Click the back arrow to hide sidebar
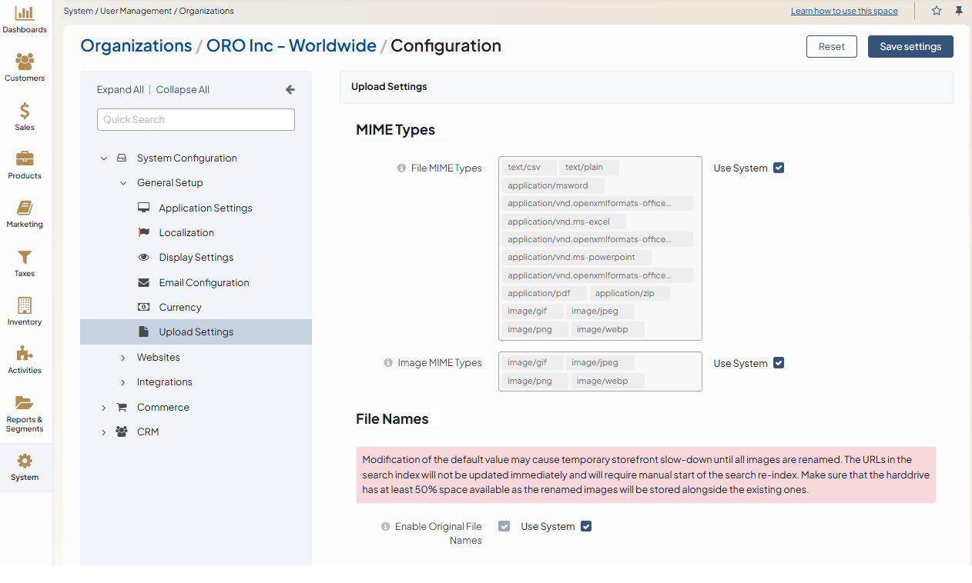Screen dimensions: 972x583 [290, 90]
